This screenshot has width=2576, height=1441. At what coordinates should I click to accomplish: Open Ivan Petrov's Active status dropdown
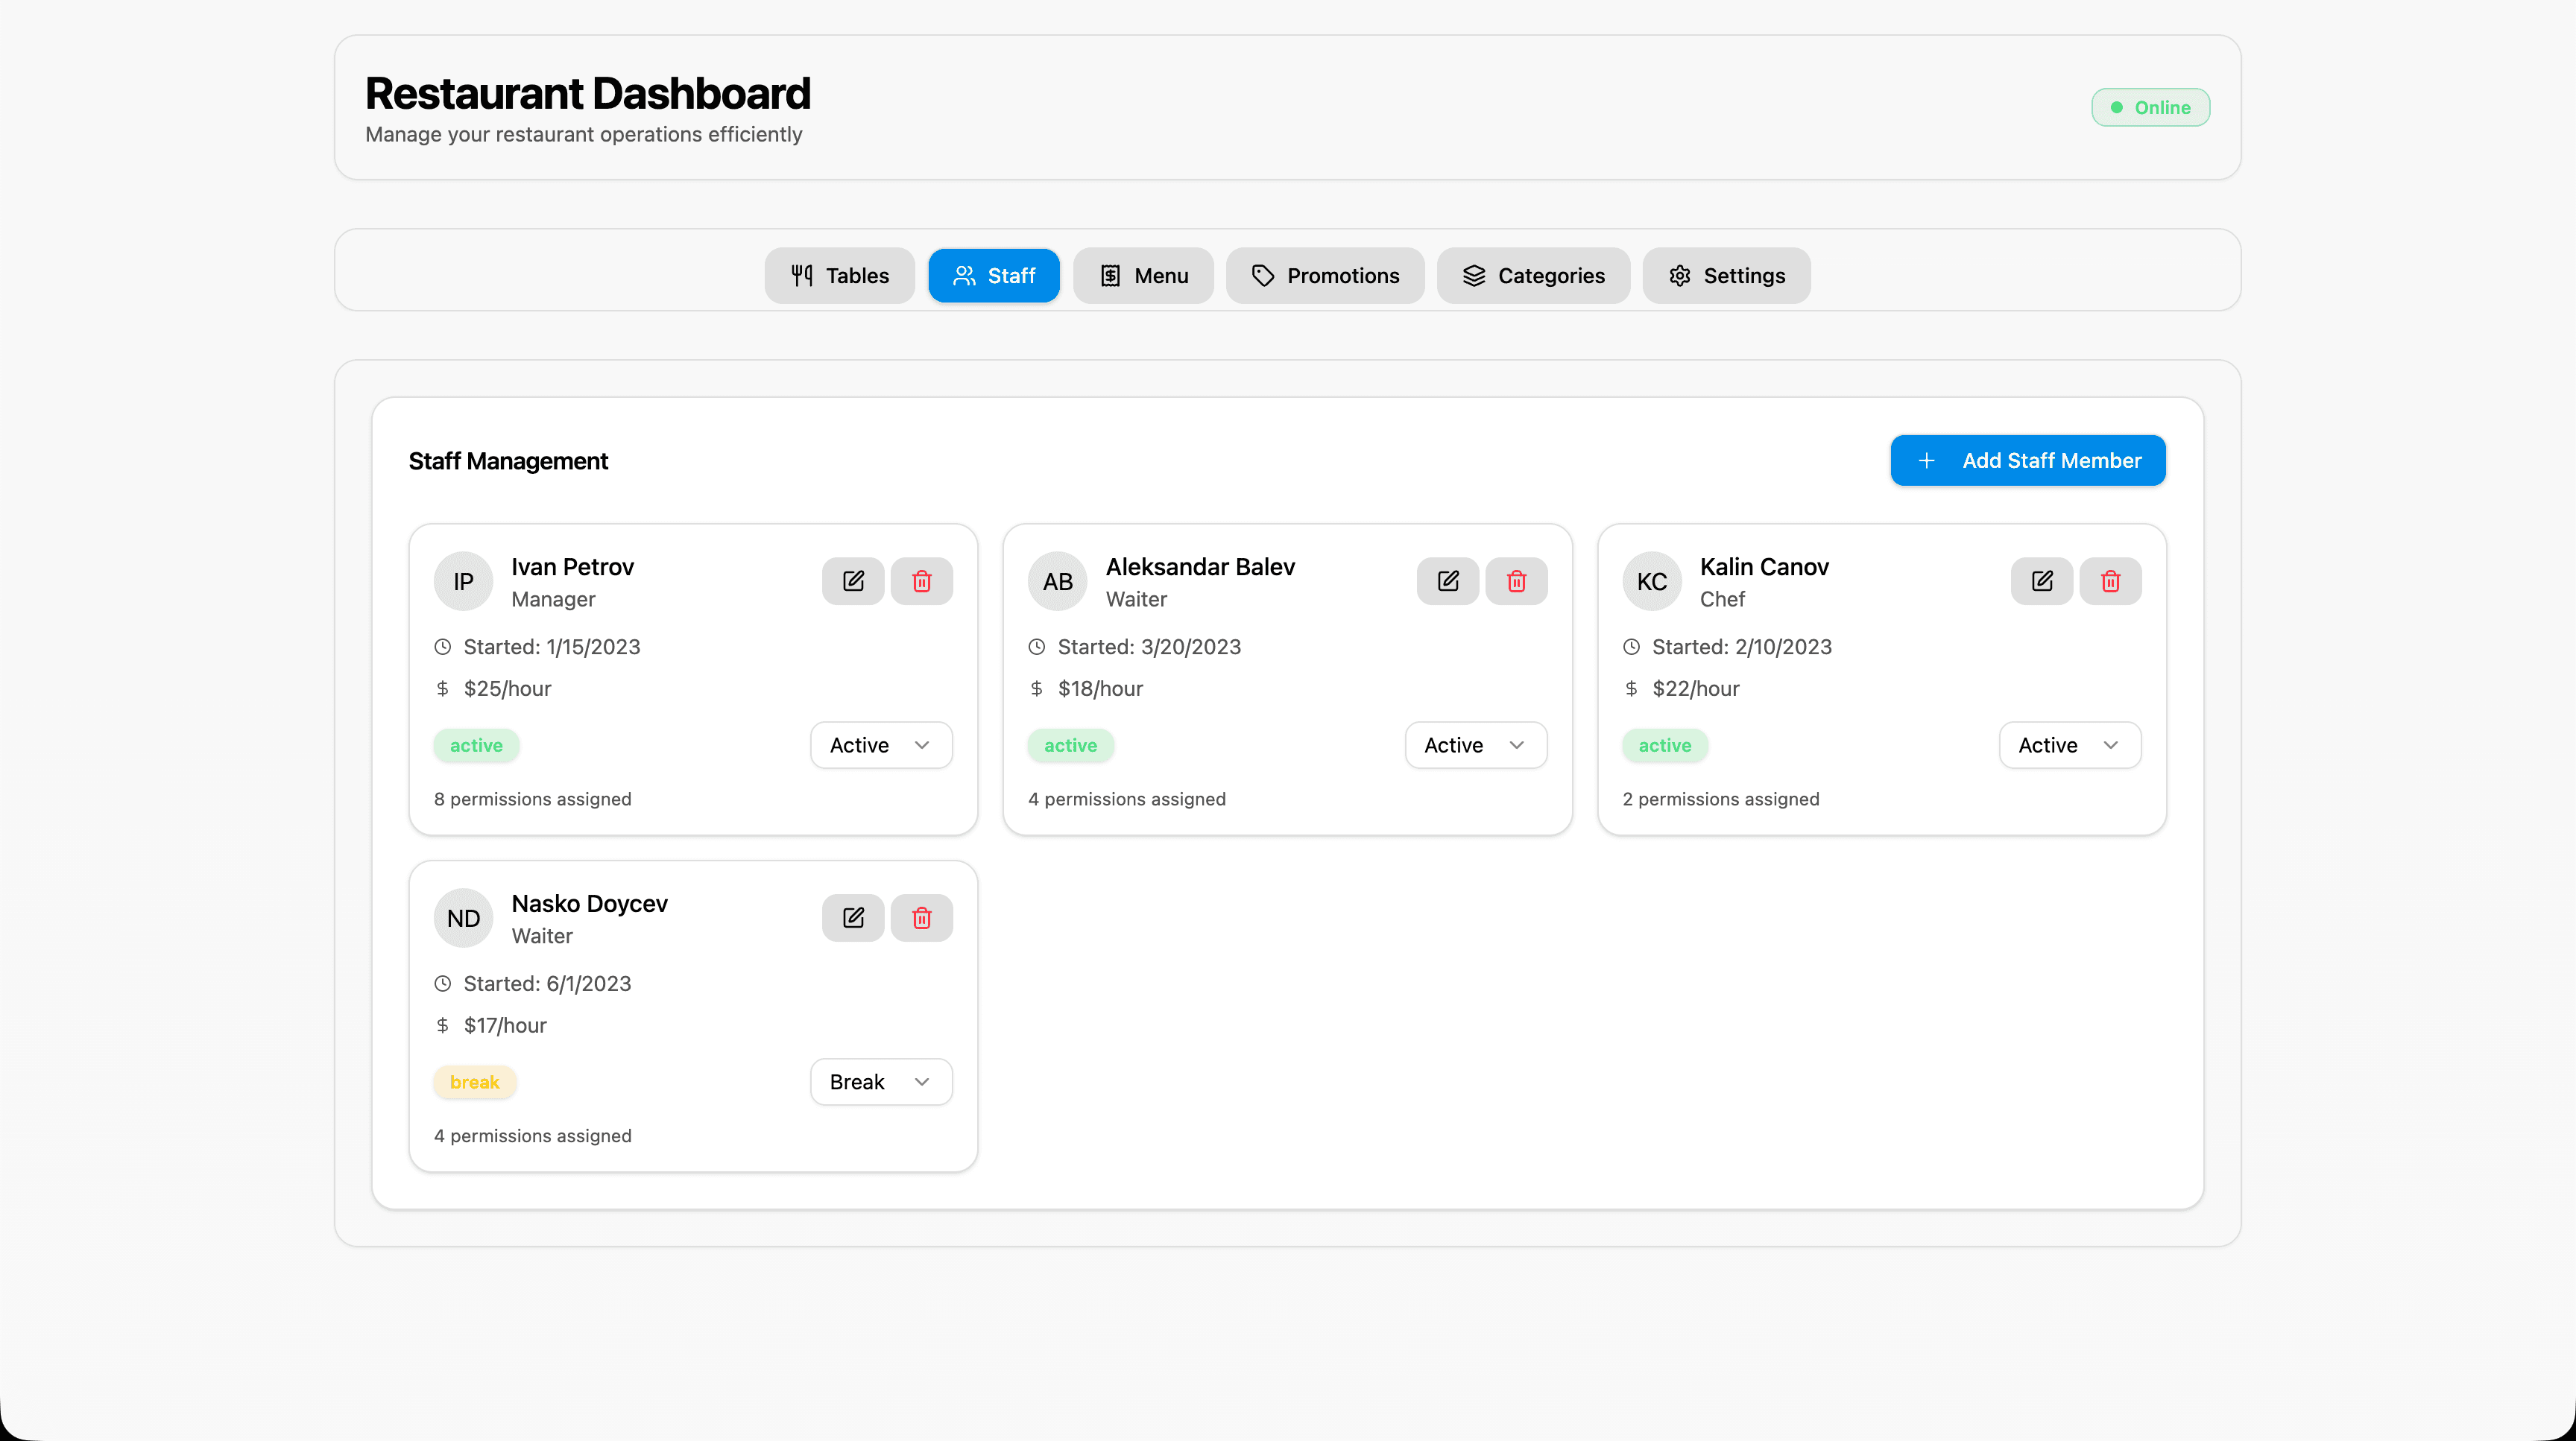880,746
